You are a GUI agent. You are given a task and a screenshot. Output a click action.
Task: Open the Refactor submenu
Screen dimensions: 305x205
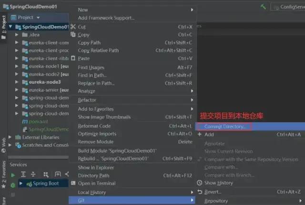click(x=133, y=100)
